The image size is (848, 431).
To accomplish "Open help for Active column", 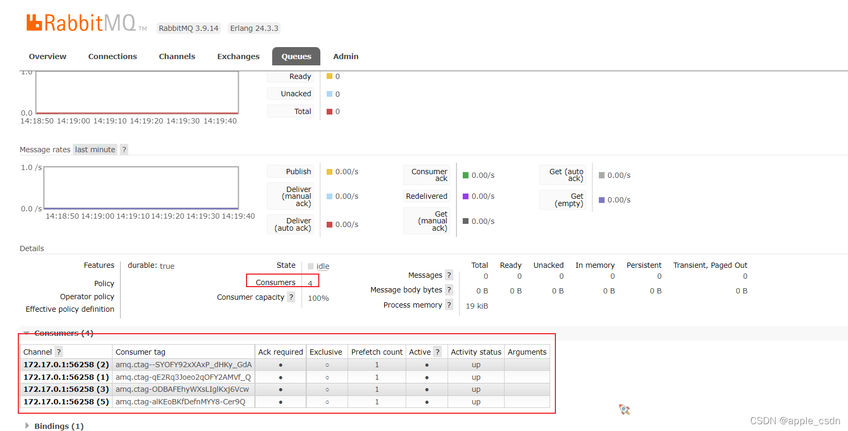I will (x=438, y=352).
